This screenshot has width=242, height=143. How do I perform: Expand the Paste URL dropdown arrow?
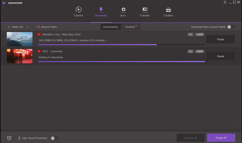pyautogui.click(x=27, y=27)
